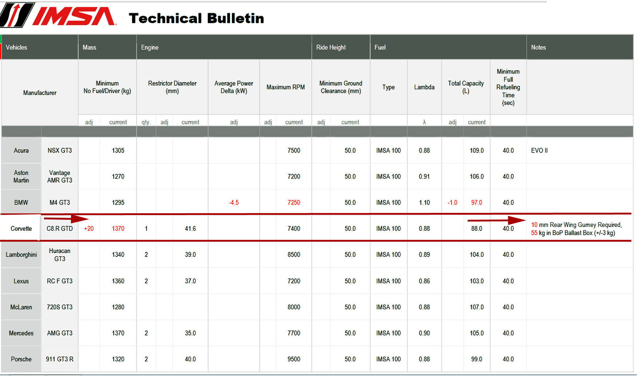Select the Technical Bulletin title text
This screenshot has width=640, height=377.
(x=196, y=18)
